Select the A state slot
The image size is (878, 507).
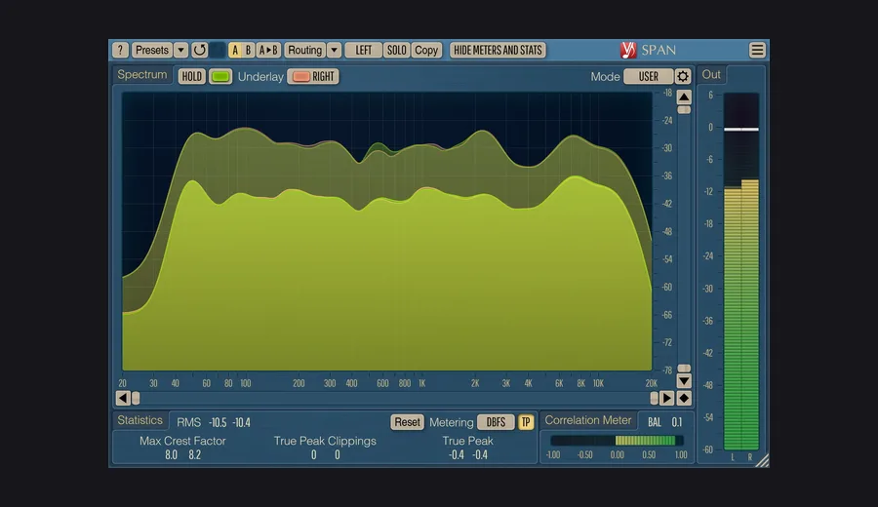235,50
